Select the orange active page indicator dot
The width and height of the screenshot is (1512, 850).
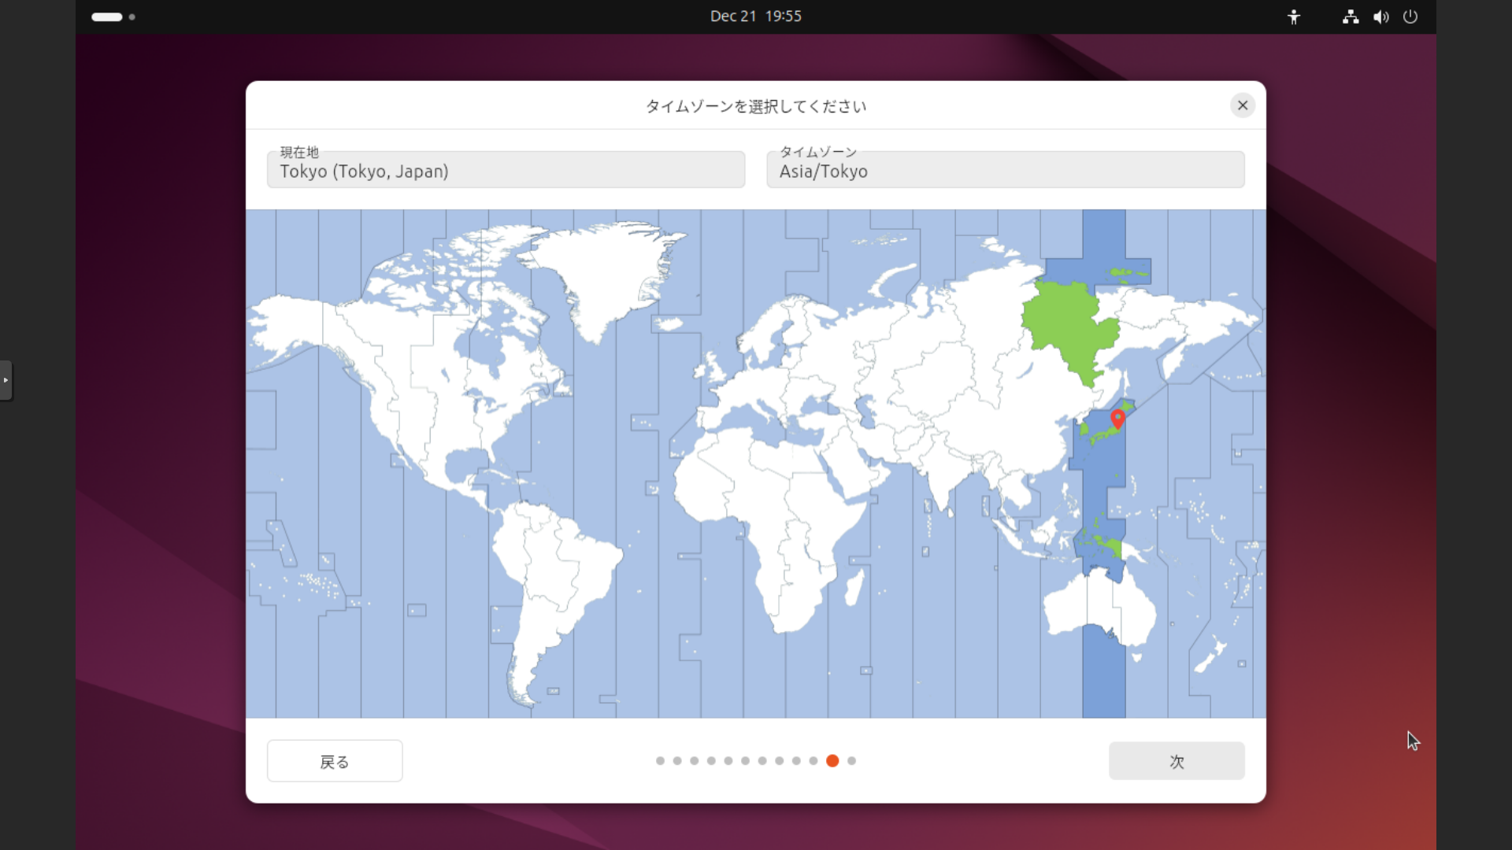[832, 761]
